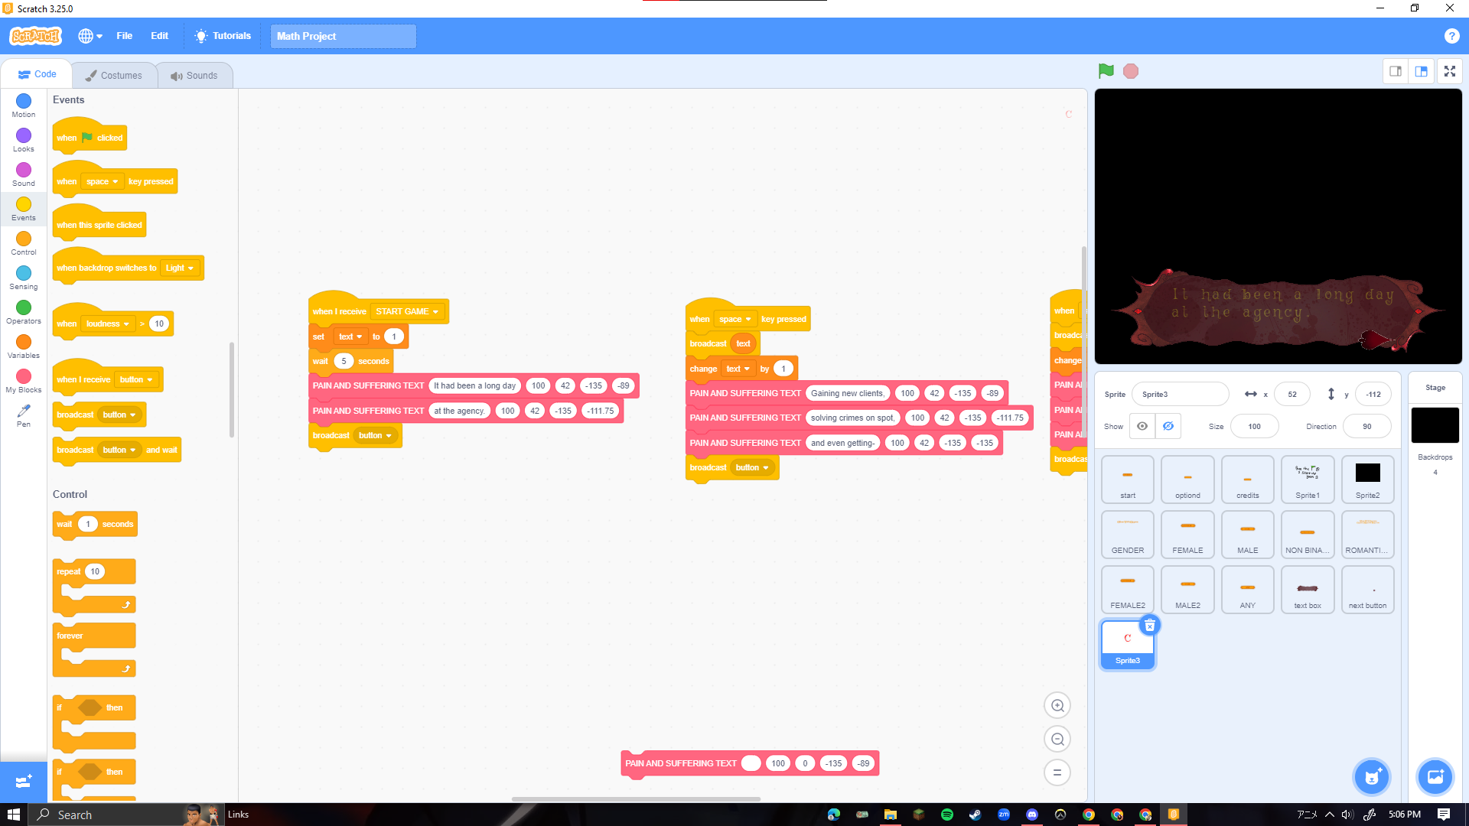Zoom out the code workspace

pyautogui.click(x=1057, y=740)
